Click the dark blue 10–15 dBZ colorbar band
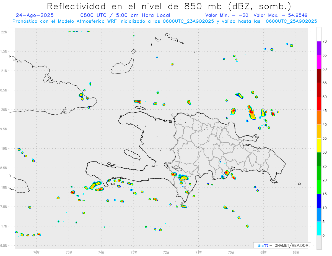The width and height of the screenshot is (332, 256). (x=319, y=201)
